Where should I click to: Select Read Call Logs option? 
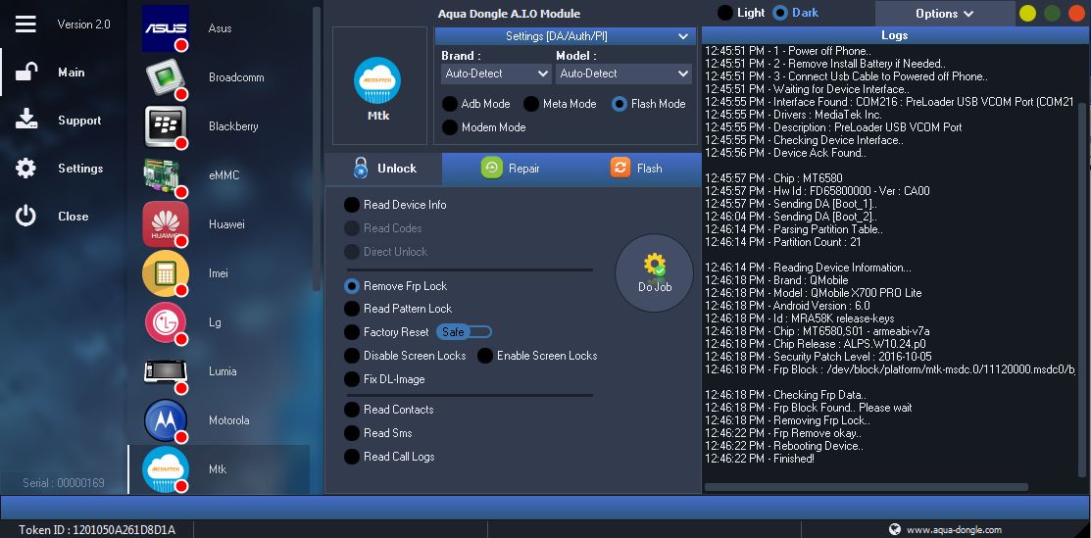(x=352, y=457)
